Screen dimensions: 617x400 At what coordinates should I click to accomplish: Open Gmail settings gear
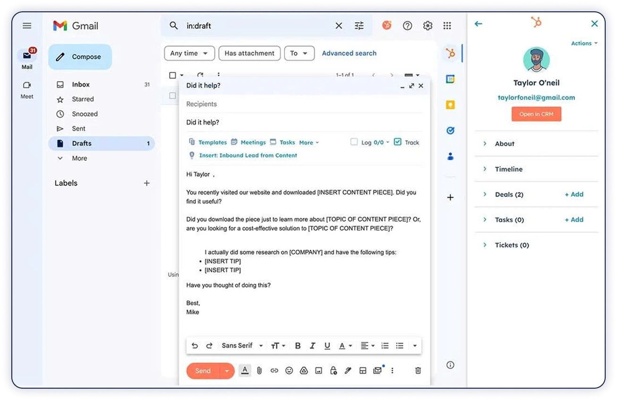pyautogui.click(x=428, y=26)
